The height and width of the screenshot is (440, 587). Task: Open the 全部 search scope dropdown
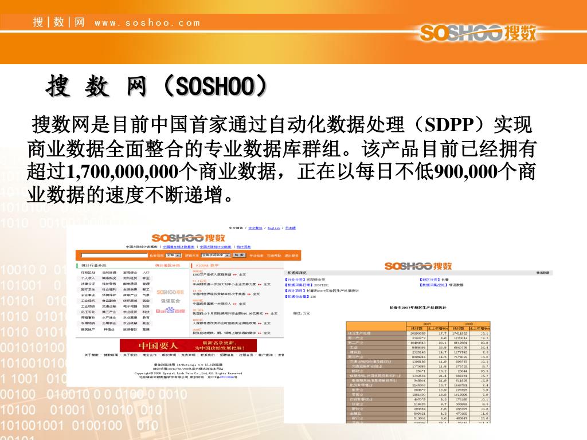(173, 255)
